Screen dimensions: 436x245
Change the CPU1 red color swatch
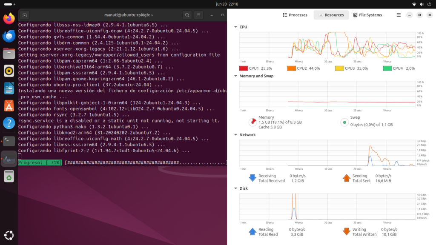243,68
